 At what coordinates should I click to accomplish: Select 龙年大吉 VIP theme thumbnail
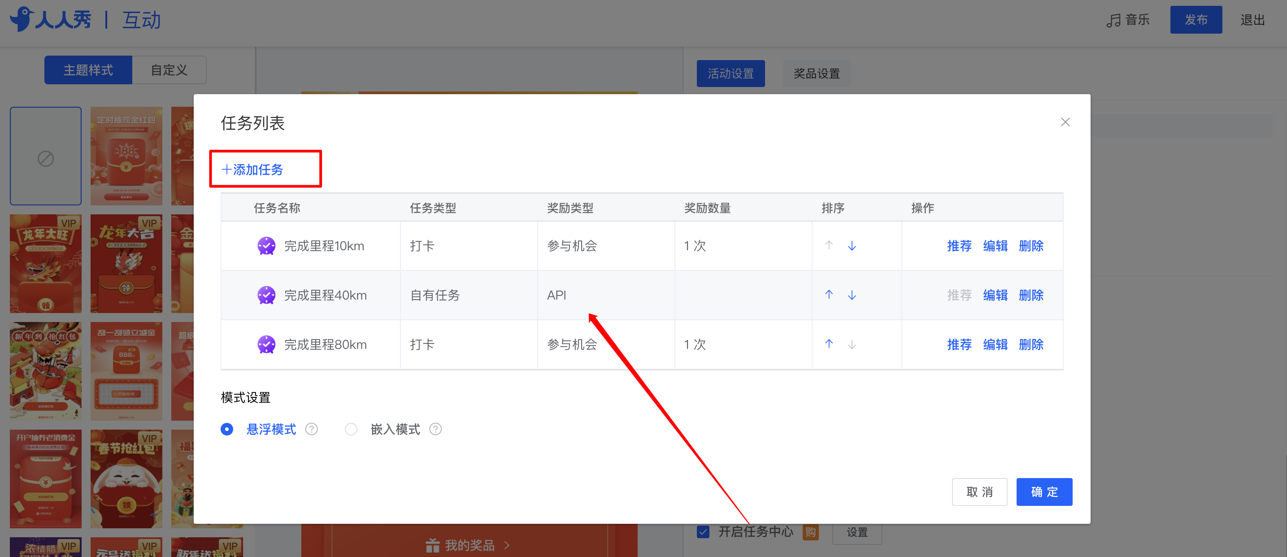126,264
